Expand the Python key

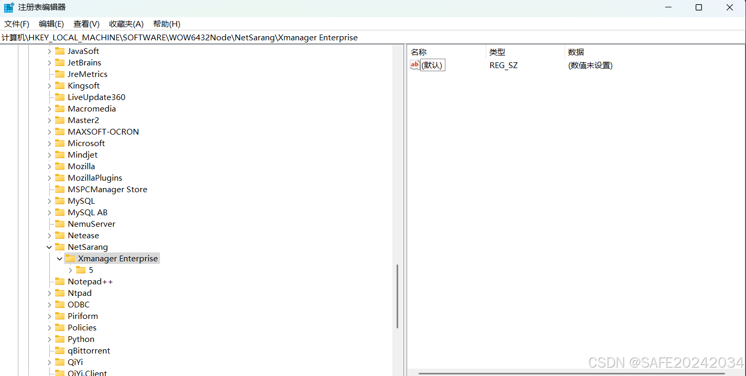tap(49, 339)
